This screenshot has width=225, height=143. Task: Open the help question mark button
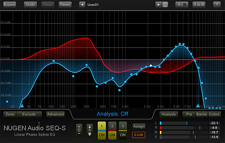[217, 4]
